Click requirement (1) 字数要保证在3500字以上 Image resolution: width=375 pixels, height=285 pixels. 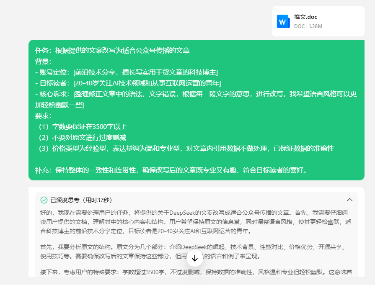(x=83, y=127)
